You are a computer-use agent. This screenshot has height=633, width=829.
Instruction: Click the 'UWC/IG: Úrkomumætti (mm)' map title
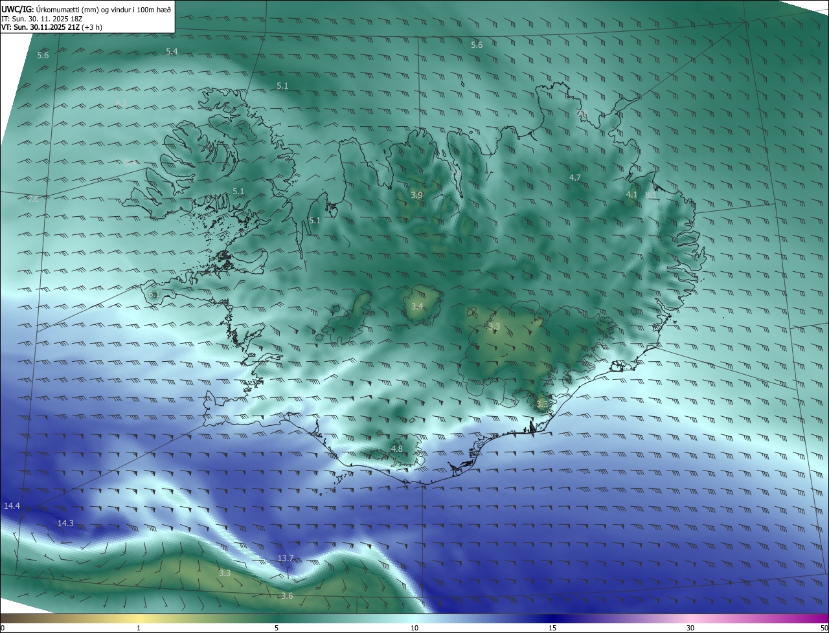tap(87, 9)
